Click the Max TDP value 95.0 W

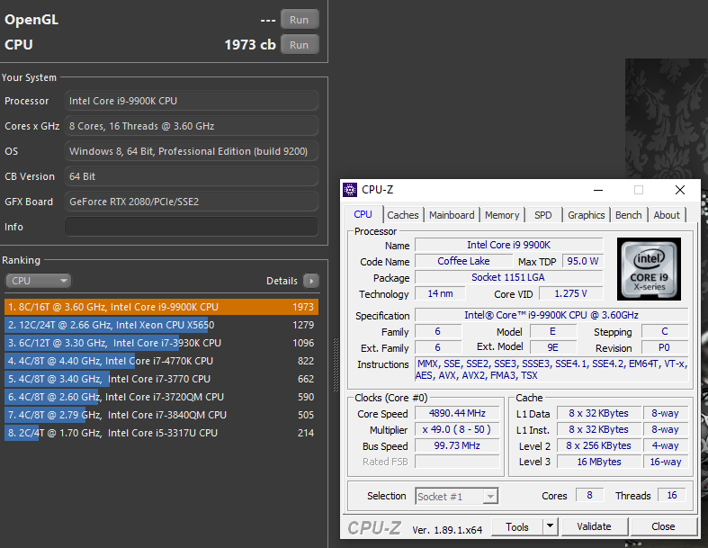coord(582,261)
